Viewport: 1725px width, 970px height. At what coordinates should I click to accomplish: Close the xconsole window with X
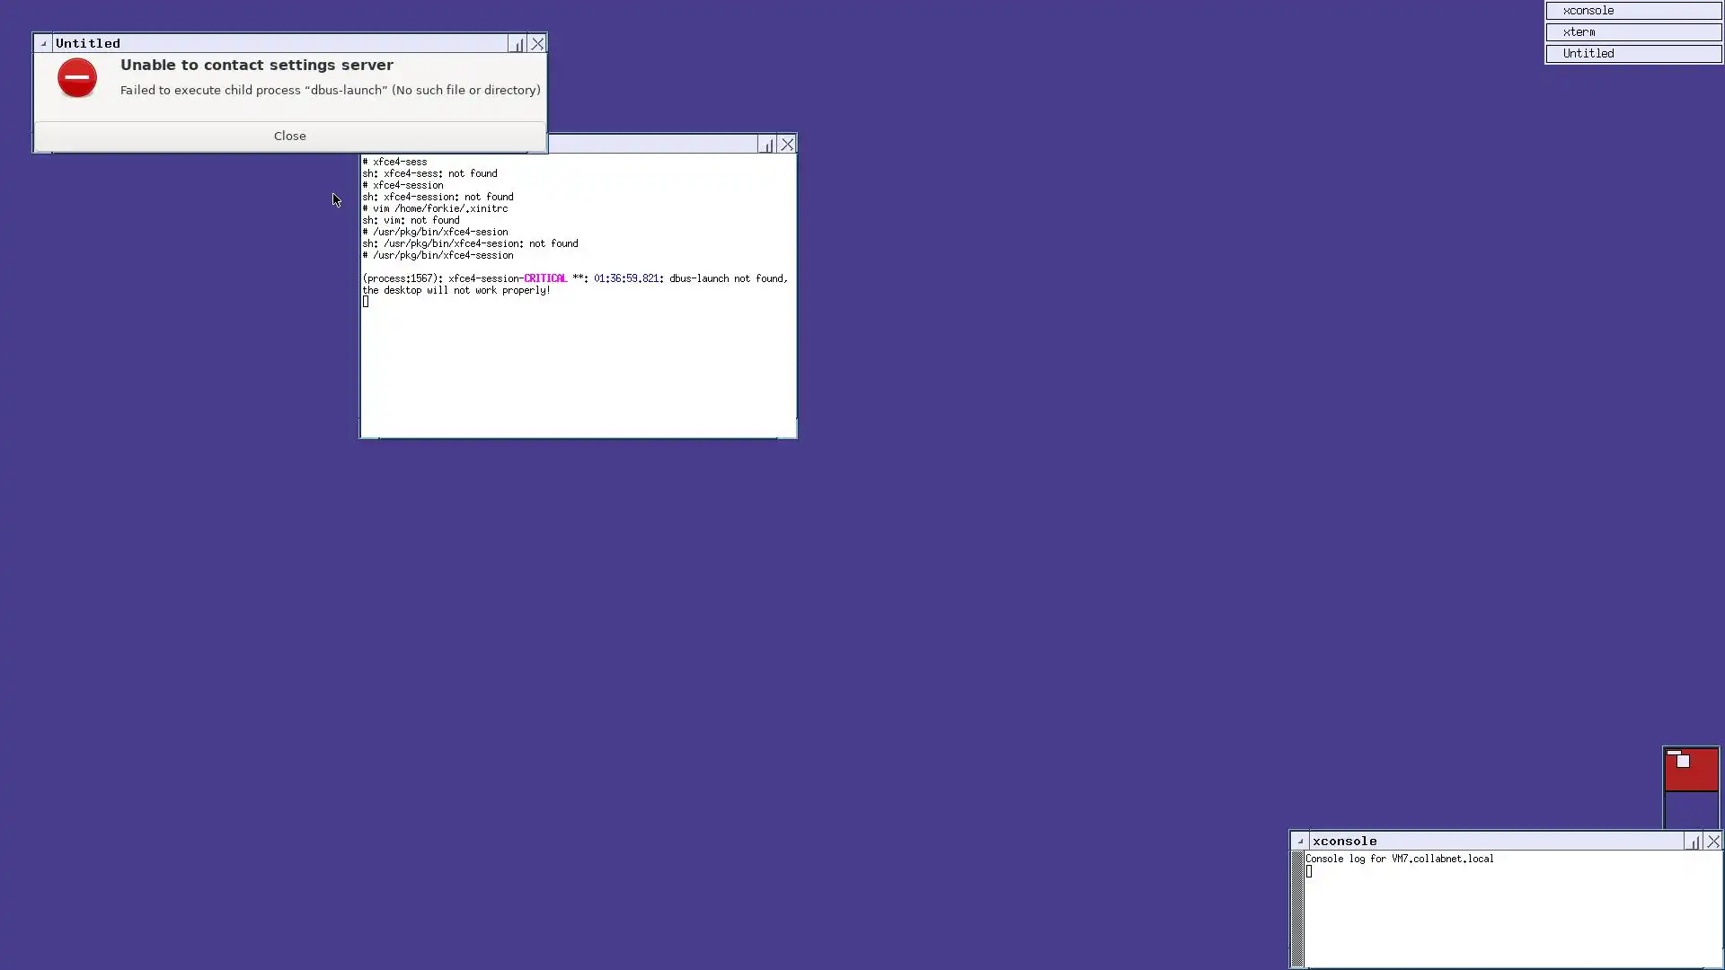1713,842
